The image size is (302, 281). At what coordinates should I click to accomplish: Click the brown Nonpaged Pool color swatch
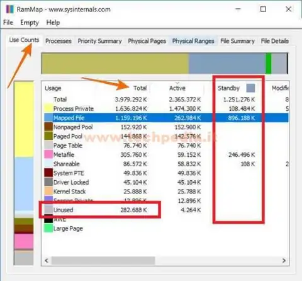coord(48,127)
